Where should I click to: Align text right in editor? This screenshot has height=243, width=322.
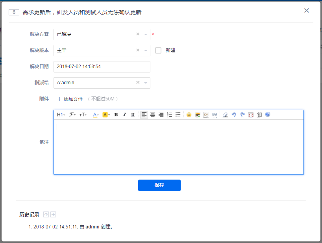tap(161, 115)
